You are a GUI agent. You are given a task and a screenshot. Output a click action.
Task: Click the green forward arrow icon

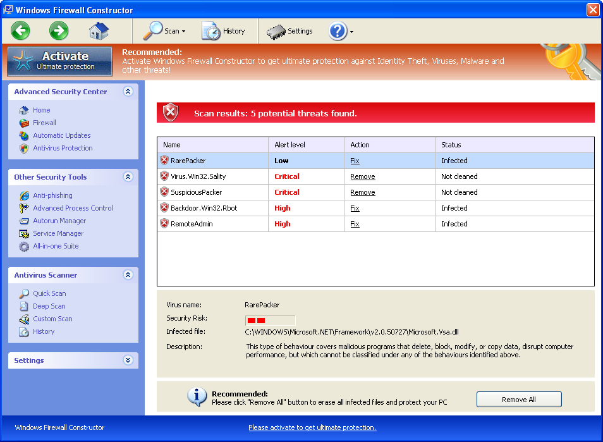click(x=59, y=30)
